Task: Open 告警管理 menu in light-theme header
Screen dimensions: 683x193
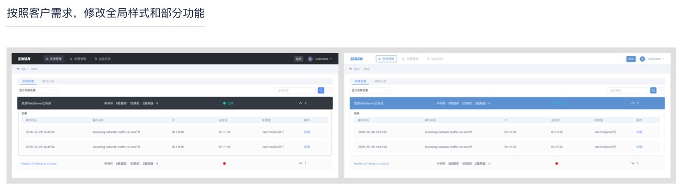Action: pyautogui.click(x=410, y=59)
